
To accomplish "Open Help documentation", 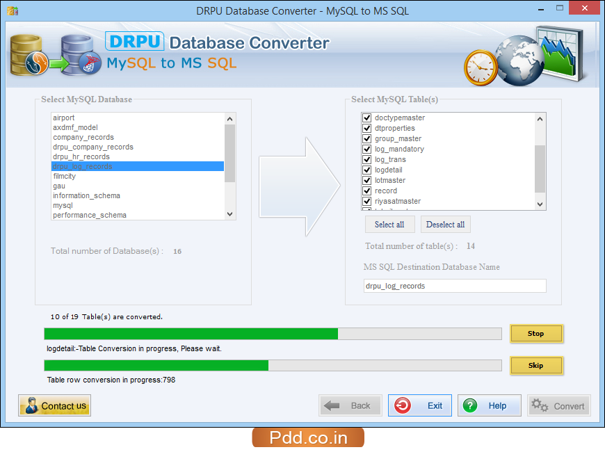I will (x=490, y=405).
